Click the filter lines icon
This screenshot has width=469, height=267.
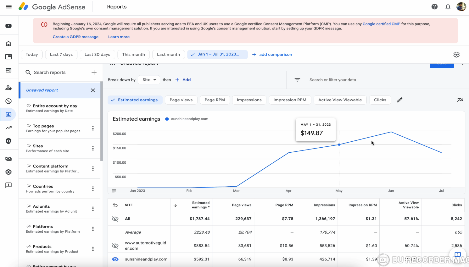pos(297,80)
